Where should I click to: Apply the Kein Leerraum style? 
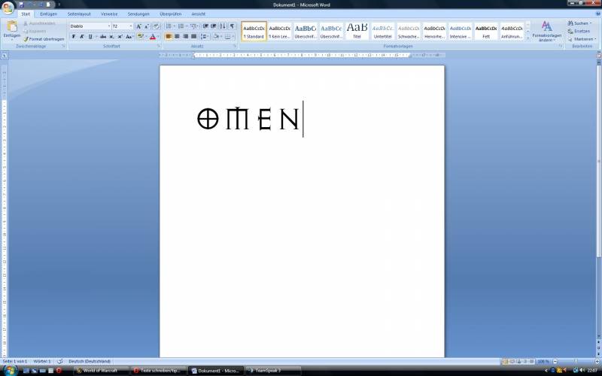click(279, 31)
